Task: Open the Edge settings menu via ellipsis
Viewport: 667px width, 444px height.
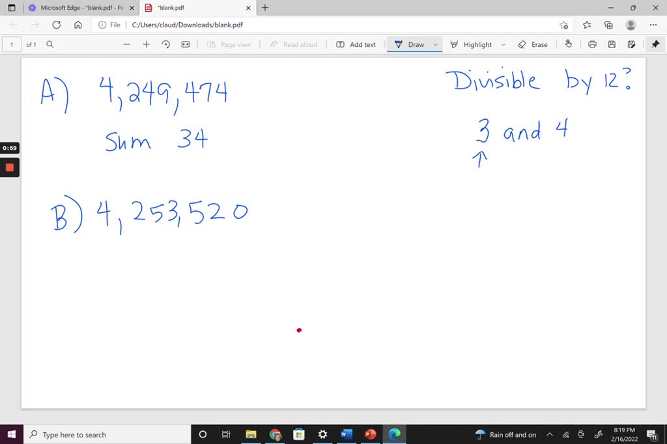Action: pos(653,24)
